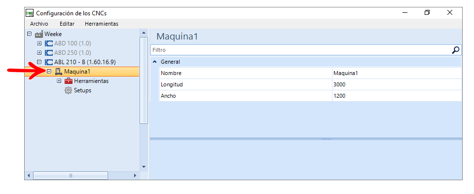Image resolution: width=474 pixels, height=194 pixels.
Task: Click the horizontal scrollbar left arrow
Action: (x=29, y=176)
